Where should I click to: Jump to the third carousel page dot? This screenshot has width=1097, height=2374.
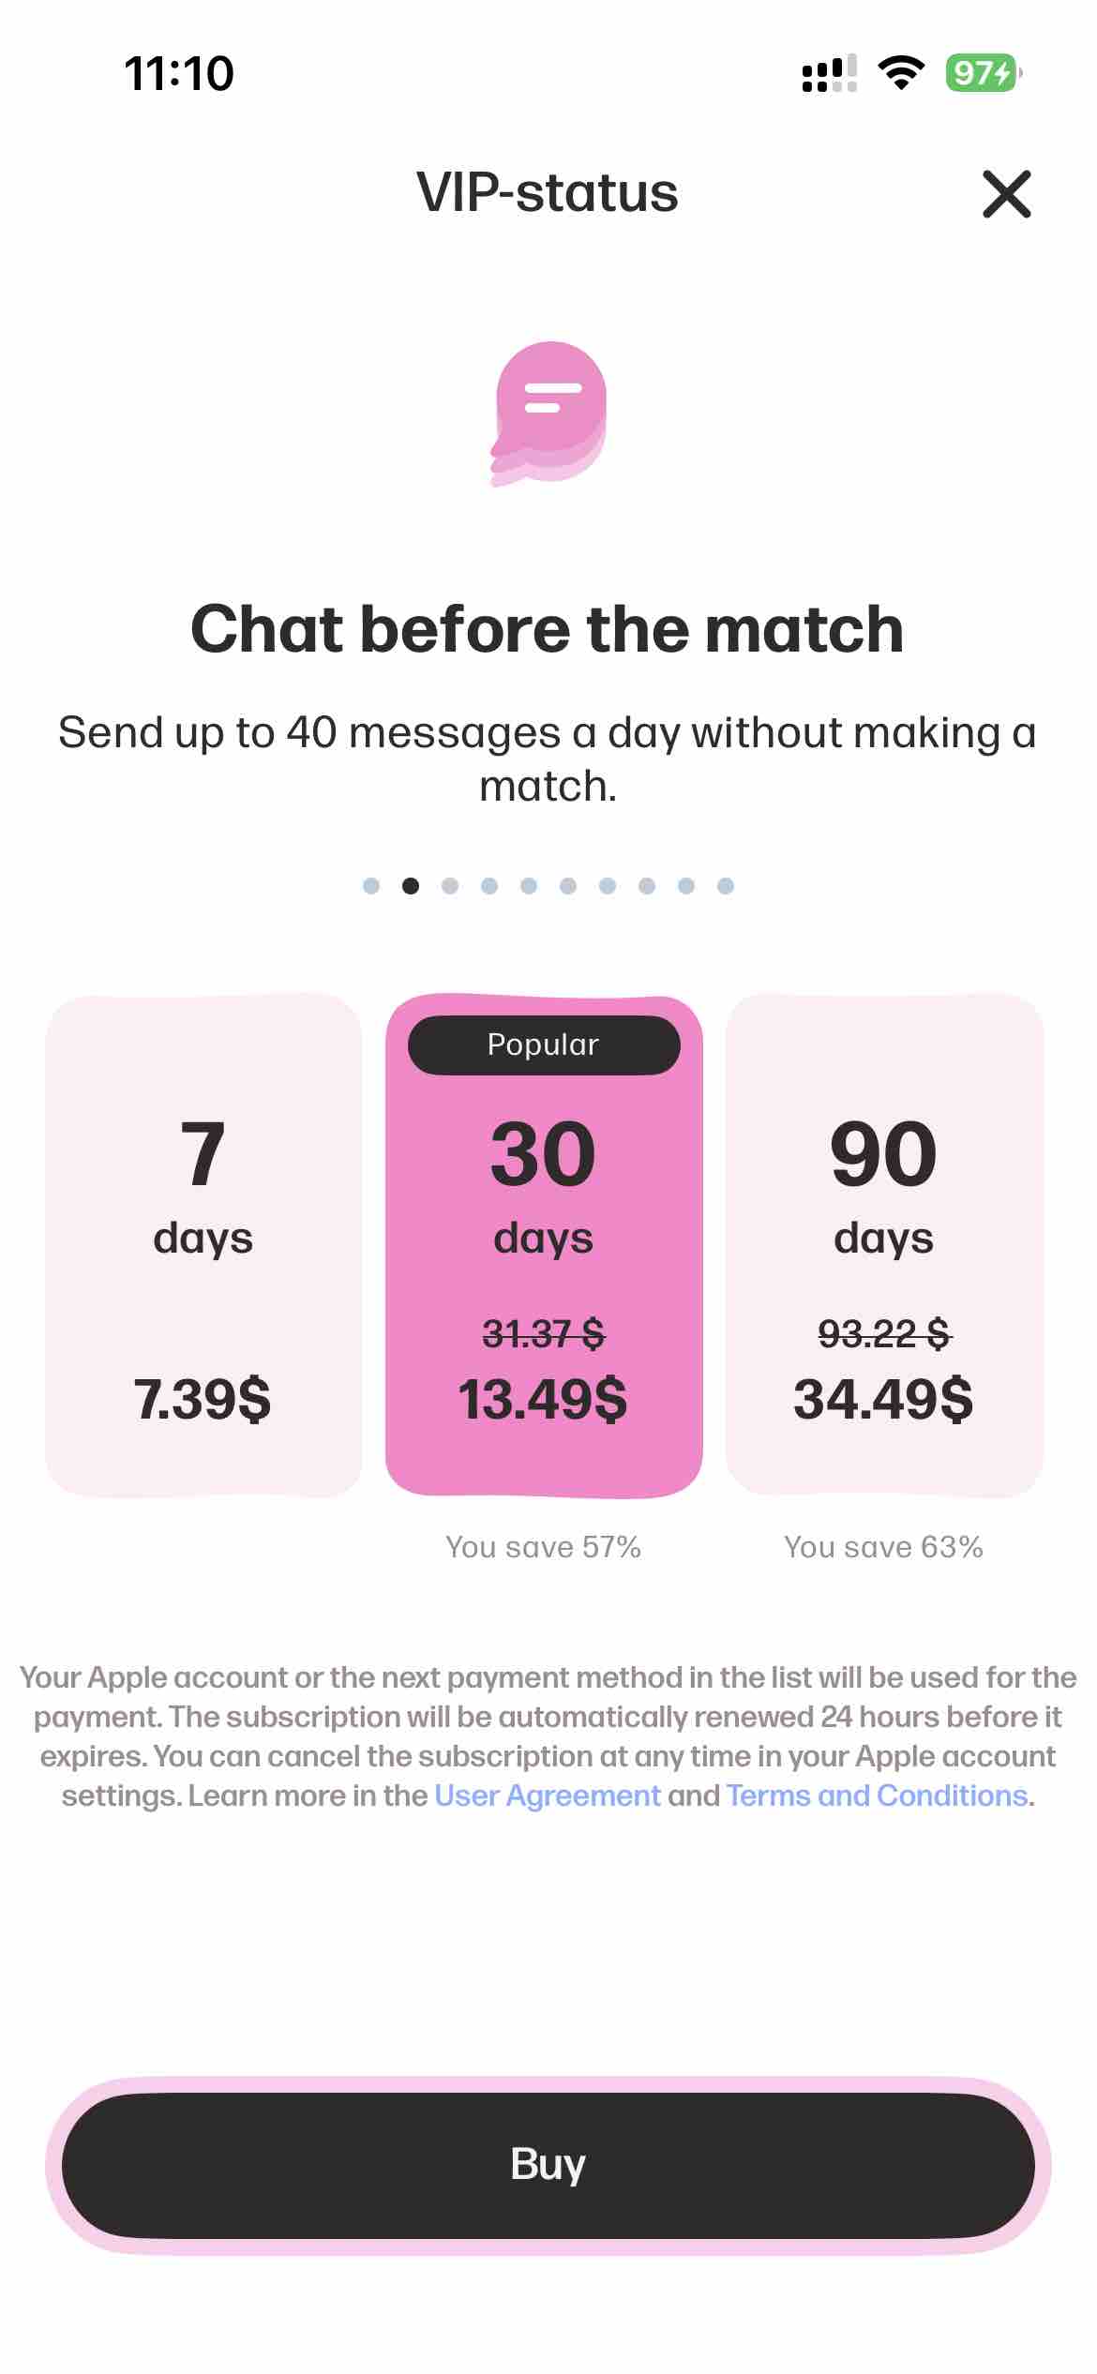[450, 886]
